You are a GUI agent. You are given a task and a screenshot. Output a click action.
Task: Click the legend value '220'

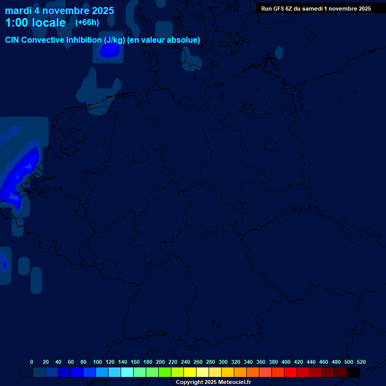173,362
